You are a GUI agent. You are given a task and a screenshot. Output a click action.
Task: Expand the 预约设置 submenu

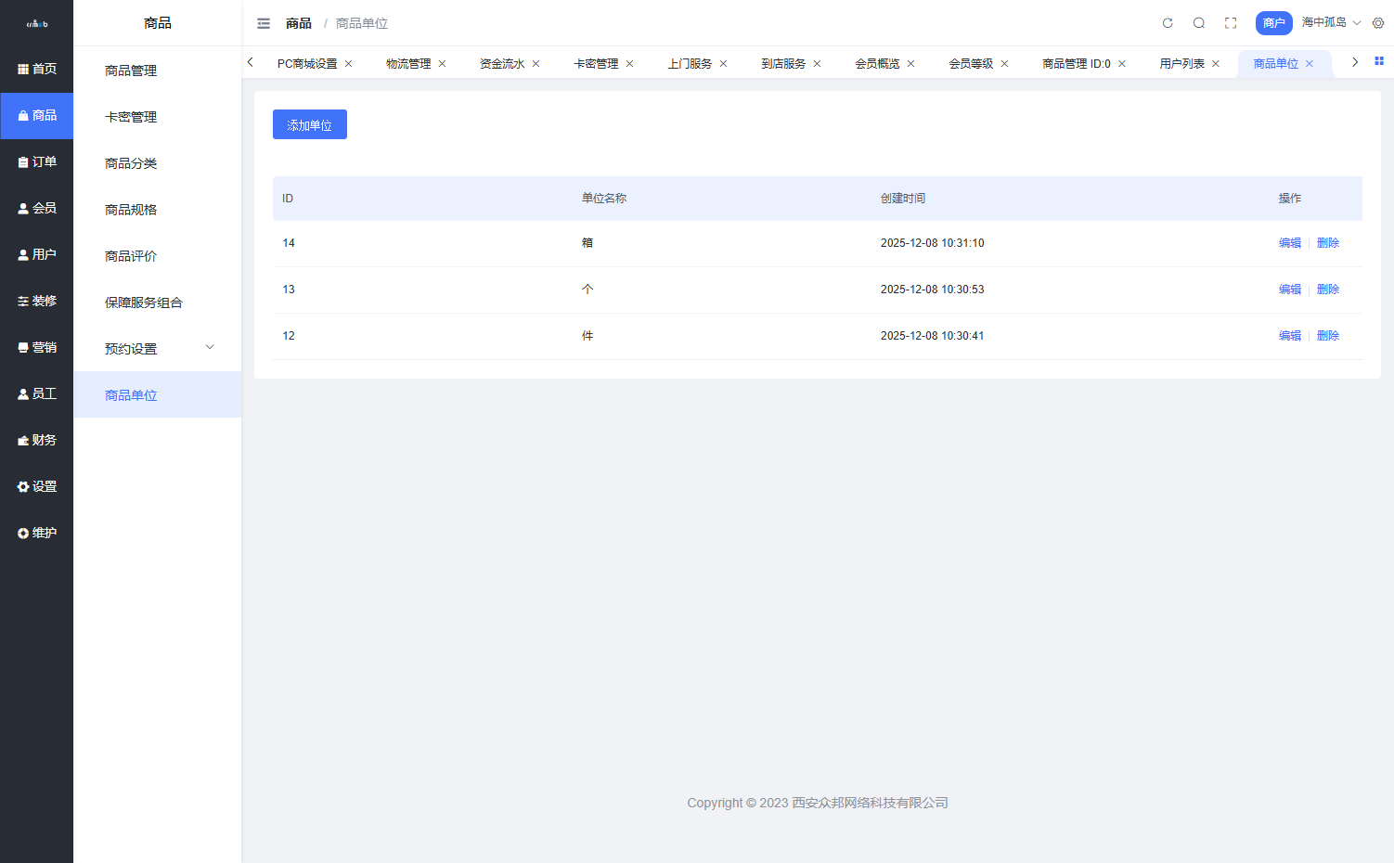point(157,348)
